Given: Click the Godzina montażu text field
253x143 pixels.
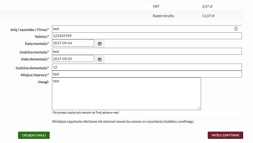Looking at the screenshot, I should click(x=147, y=51).
